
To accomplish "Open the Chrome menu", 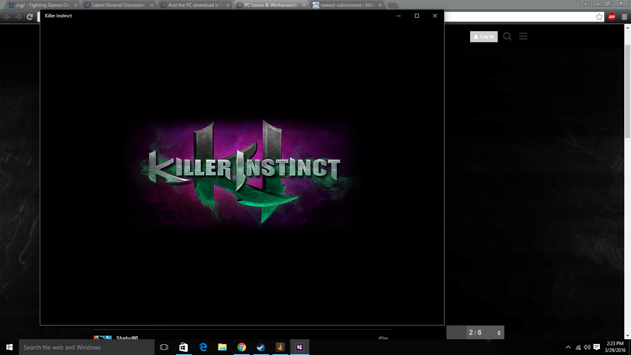I will tap(624, 17).
